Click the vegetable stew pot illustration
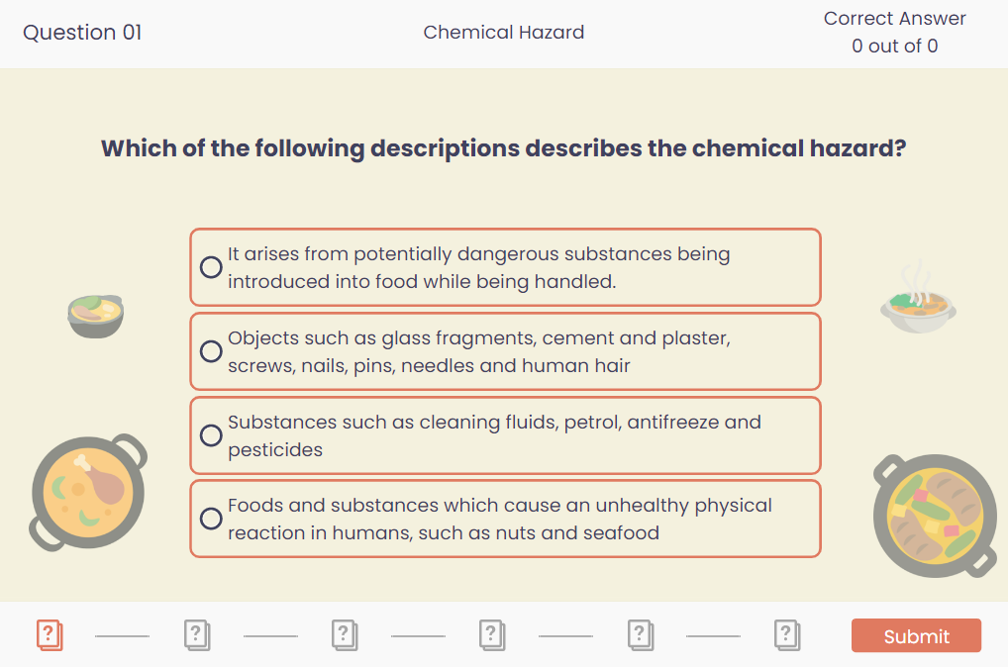1008x667 pixels. click(x=935, y=515)
